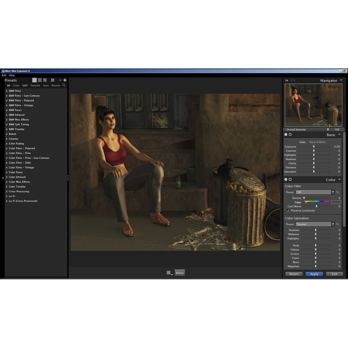Screen dimensions: 348x348
Task: Click the Navigator preview thumbnail
Action: coord(313,105)
